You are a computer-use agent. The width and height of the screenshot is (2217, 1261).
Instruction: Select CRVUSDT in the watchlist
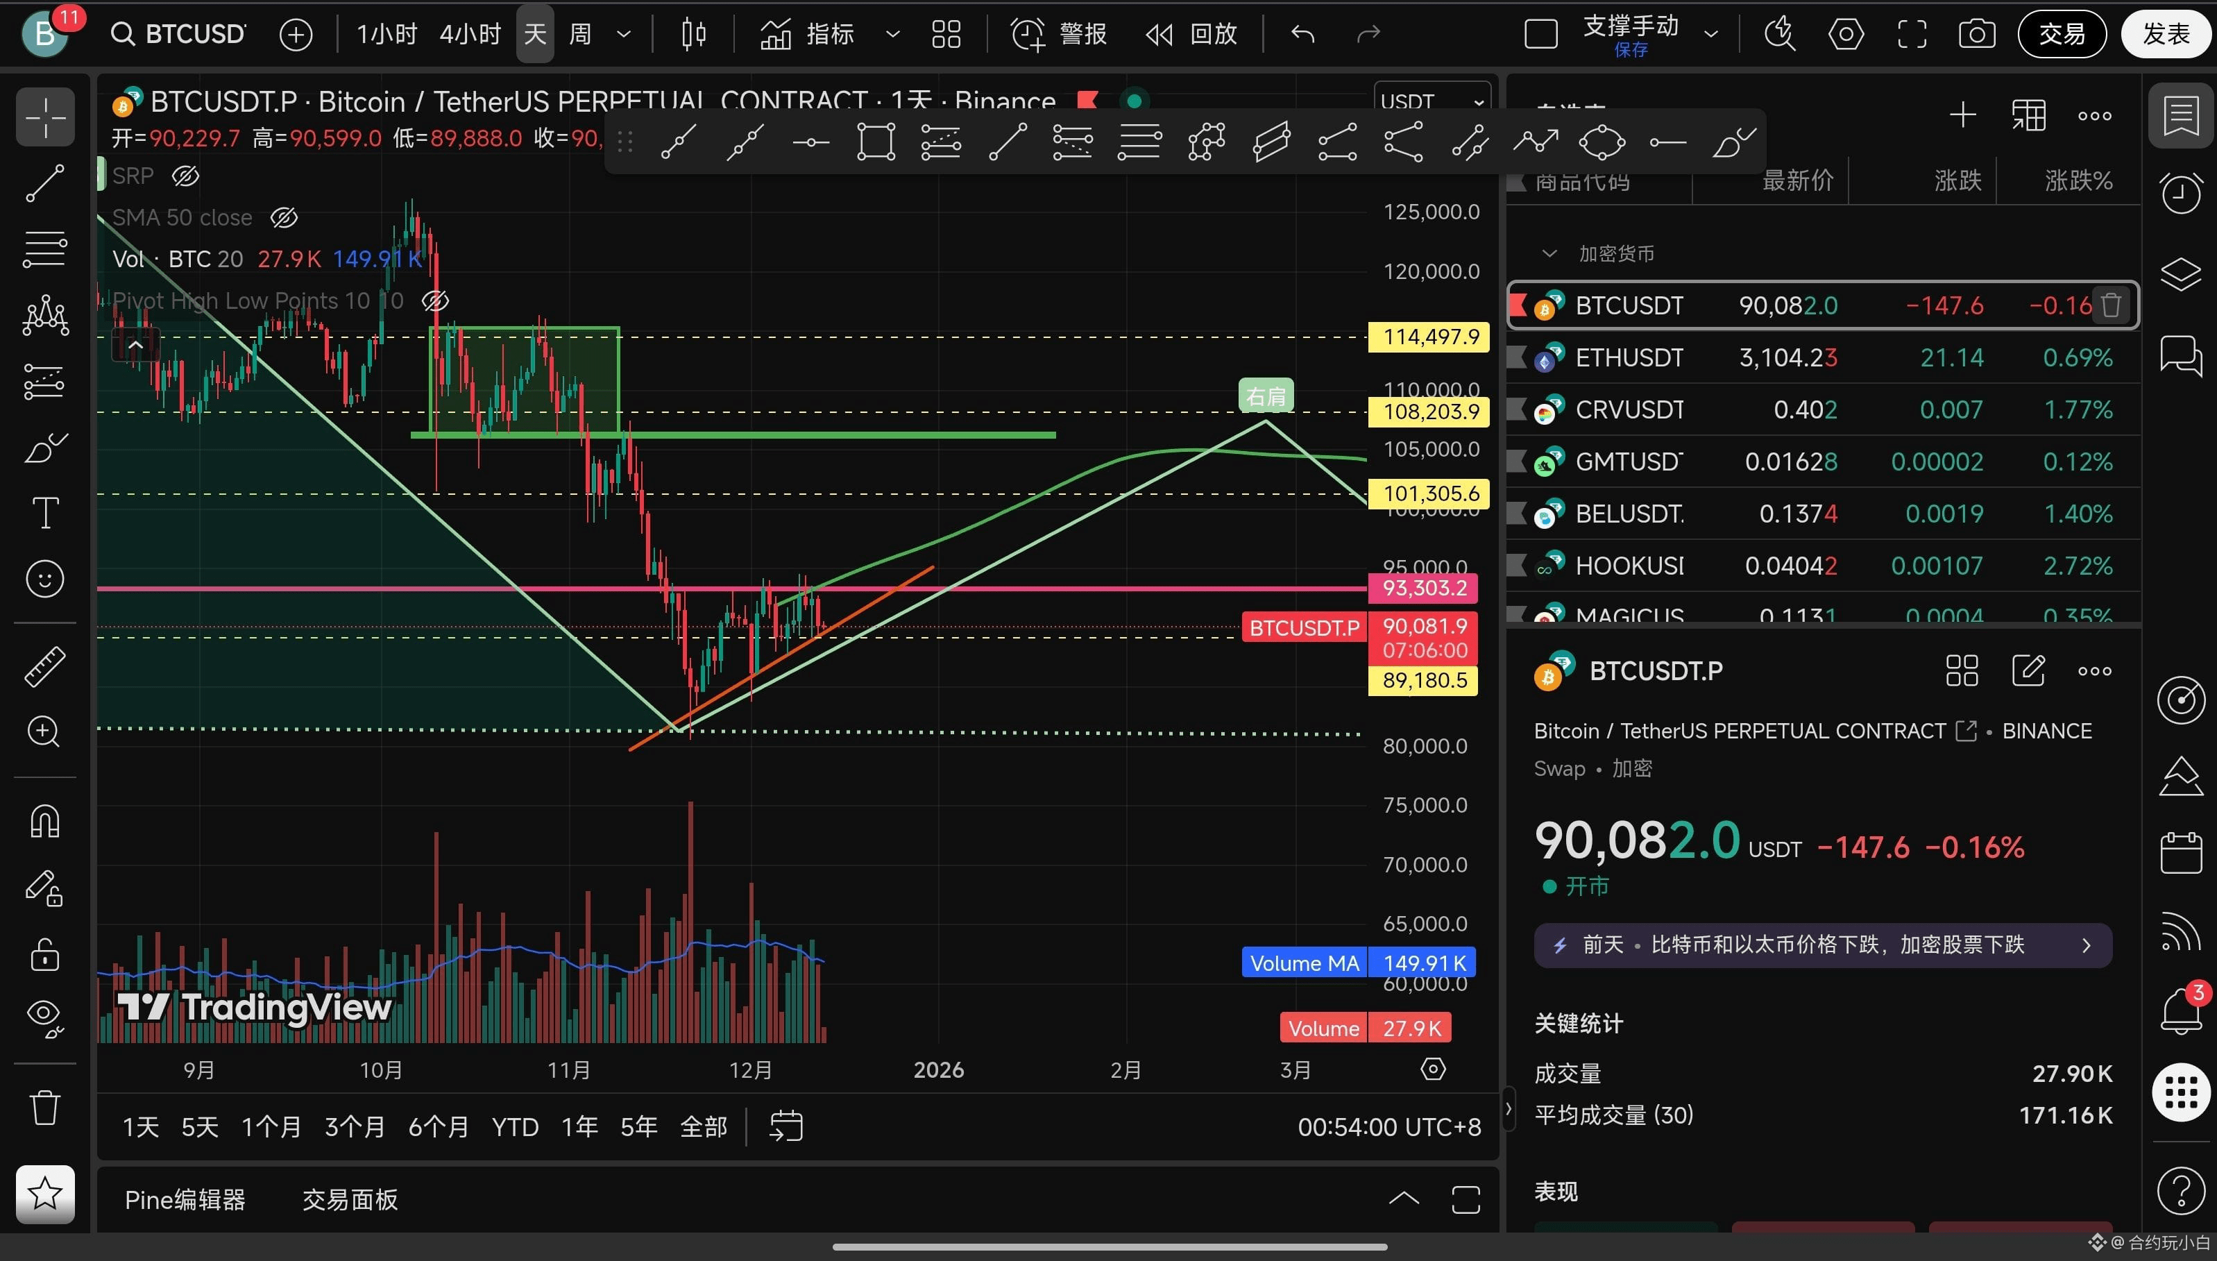(1823, 409)
